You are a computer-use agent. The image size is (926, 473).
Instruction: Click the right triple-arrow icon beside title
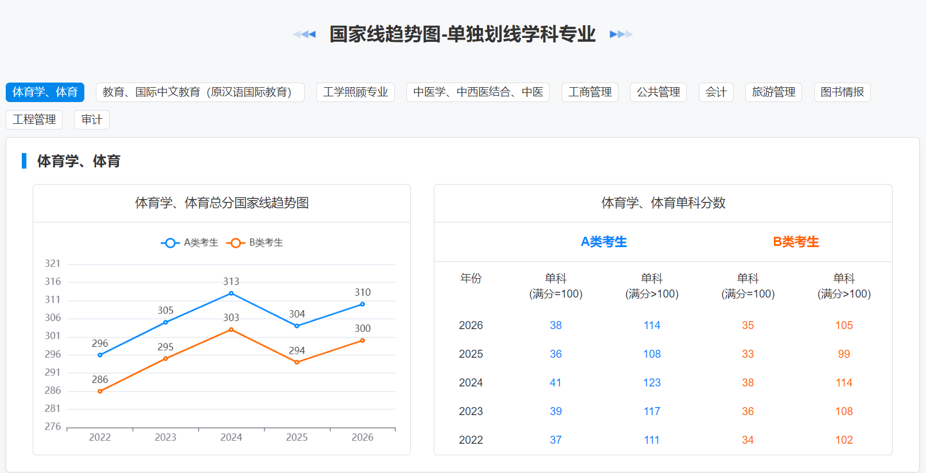[x=621, y=34]
